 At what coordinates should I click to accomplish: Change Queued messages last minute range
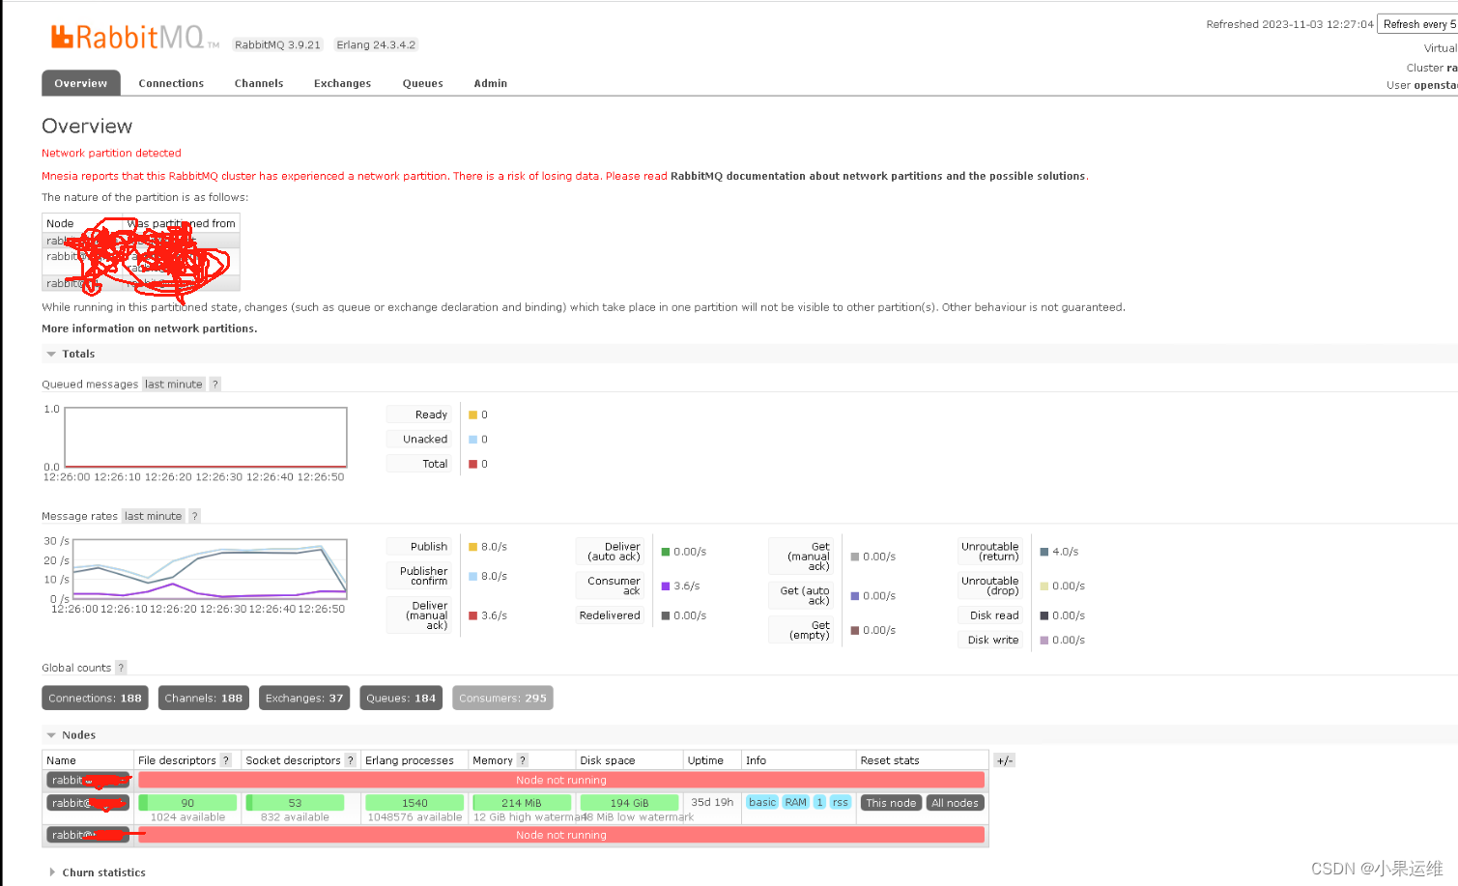coord(174,385)
